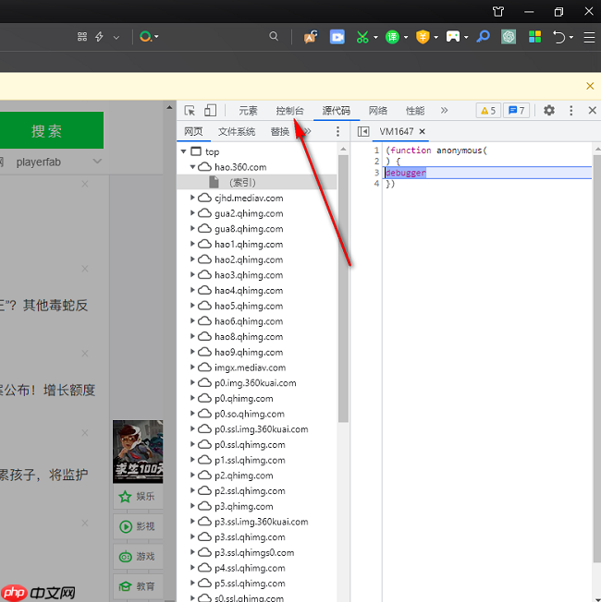The height and width of the screenshot is (602, 601).
Task: Click the undo arrow icon
Action: click(558, 37)
